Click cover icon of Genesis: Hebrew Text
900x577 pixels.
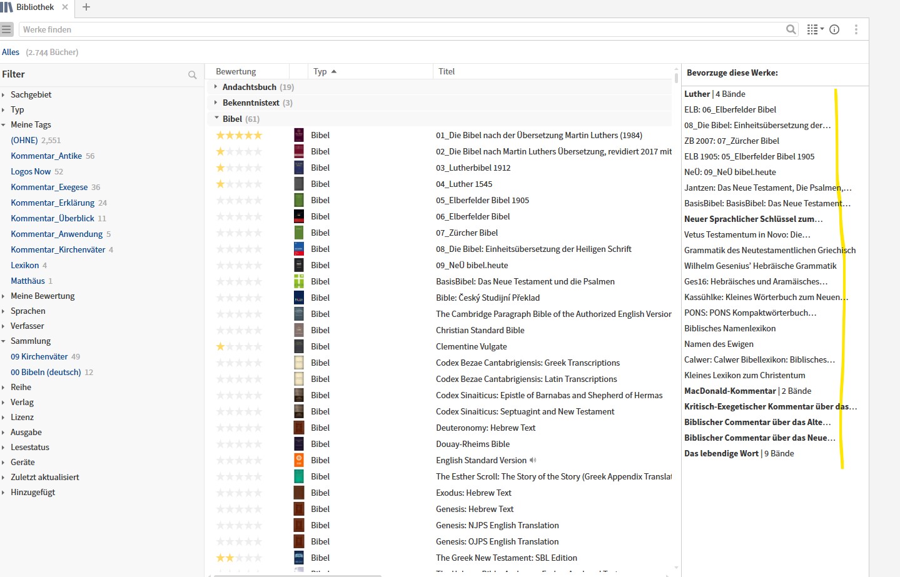(x=299, y=509)
